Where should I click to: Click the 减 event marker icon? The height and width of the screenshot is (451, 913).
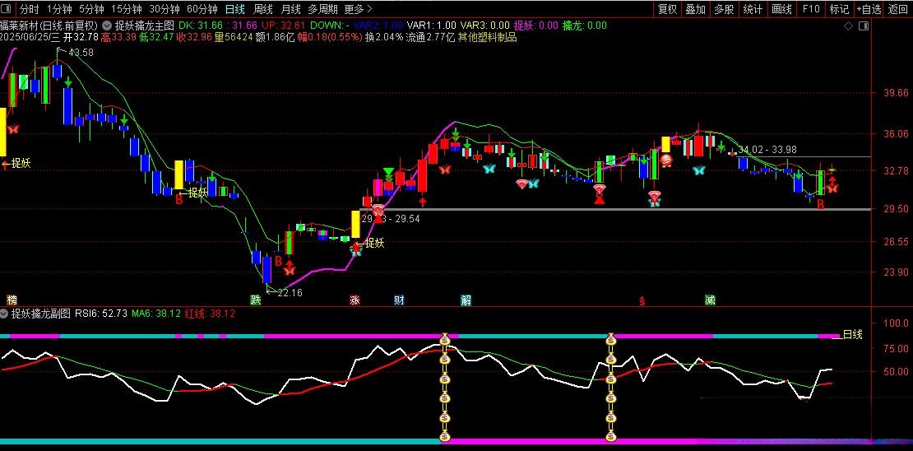(x=710, y=300)
